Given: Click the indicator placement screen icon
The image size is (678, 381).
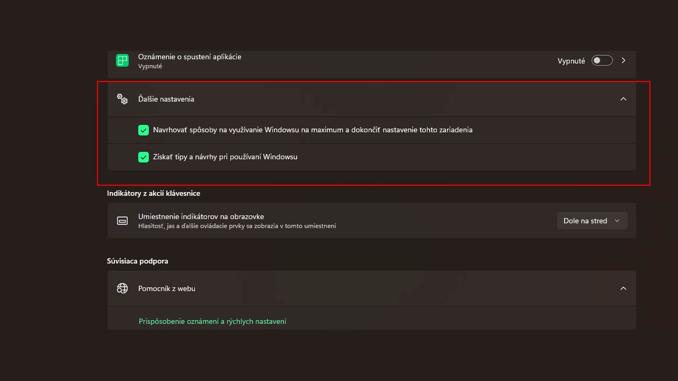Looking at the screenshot, I should pyautogui.click(x=122, y=221).
